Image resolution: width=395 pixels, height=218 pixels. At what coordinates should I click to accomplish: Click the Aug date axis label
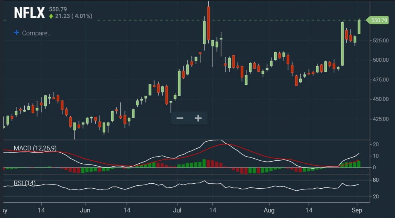(x=269, y=210)
